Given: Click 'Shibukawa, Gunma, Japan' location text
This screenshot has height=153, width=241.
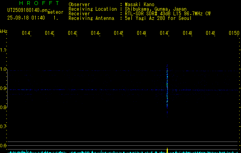Looking at the screenshot, I should point(156,9).
